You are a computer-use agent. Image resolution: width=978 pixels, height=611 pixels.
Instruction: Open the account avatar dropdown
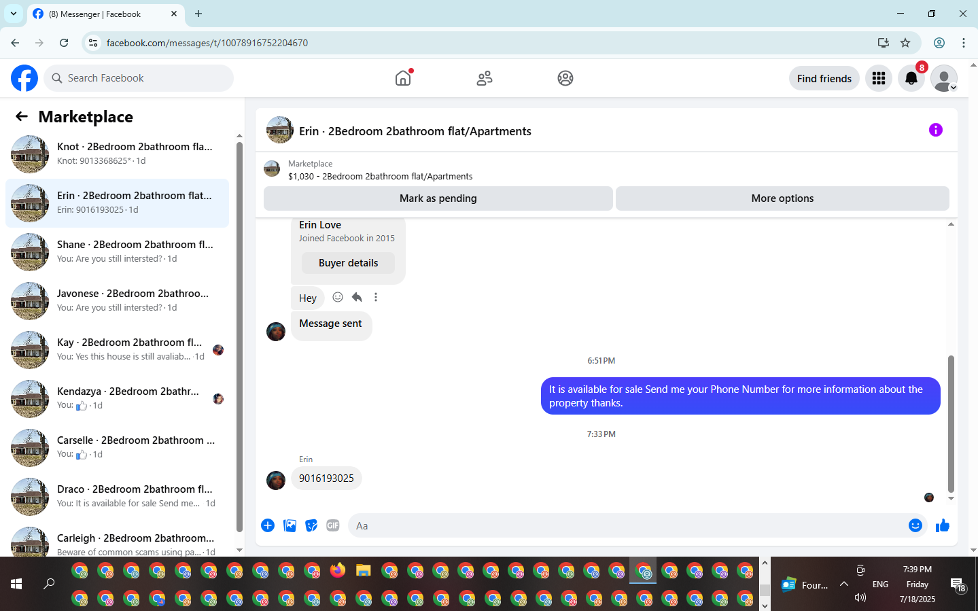tap(944, 78)
